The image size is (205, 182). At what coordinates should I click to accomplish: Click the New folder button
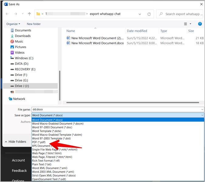click(34, 24)
